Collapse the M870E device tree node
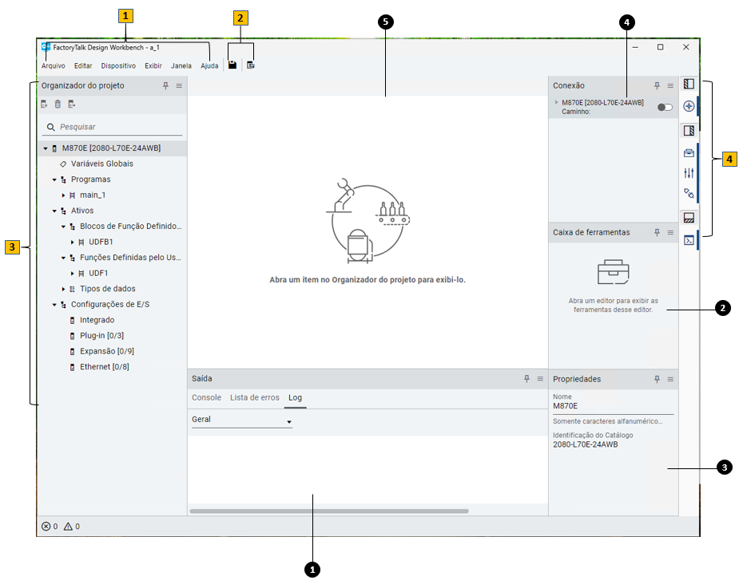Screen dimensions: 743x584 click(46, 148)
